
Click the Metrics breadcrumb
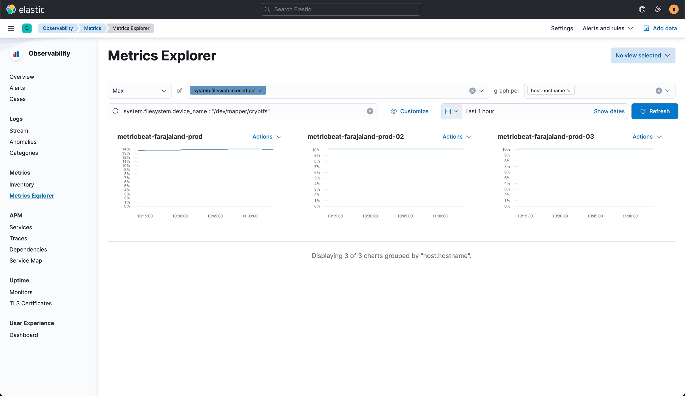click(92, 28)
